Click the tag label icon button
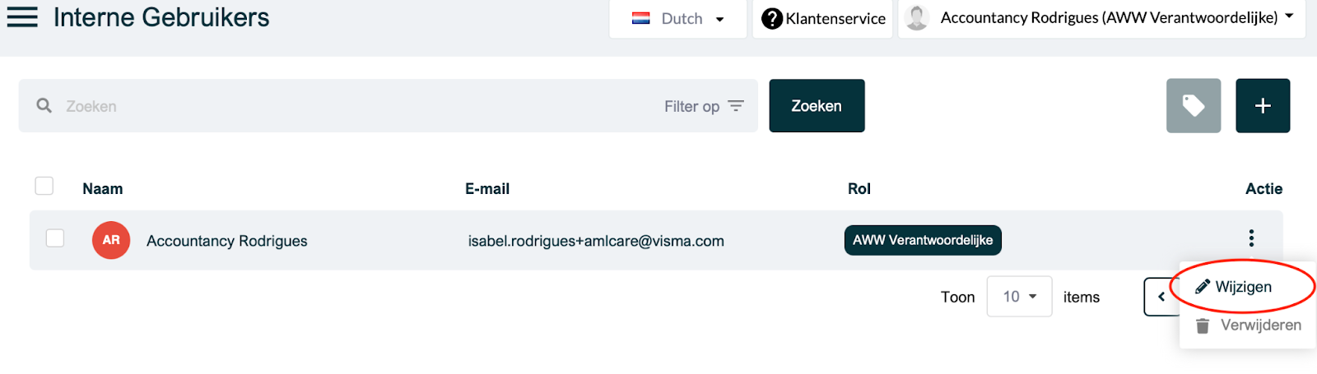Image resolution: width=1317 pixels, height=374 pixels. click(1194, 105)
